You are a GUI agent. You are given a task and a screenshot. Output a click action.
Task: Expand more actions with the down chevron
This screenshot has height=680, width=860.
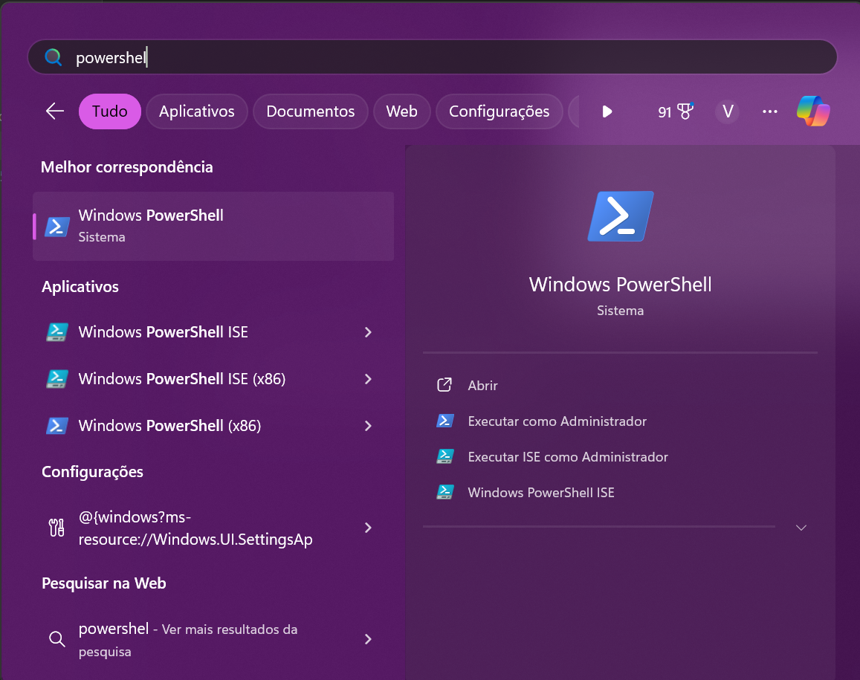[801, 528]
